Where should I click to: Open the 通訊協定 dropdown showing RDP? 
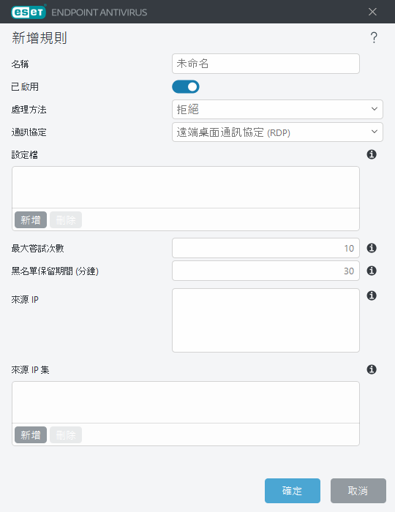coord(277,132)
